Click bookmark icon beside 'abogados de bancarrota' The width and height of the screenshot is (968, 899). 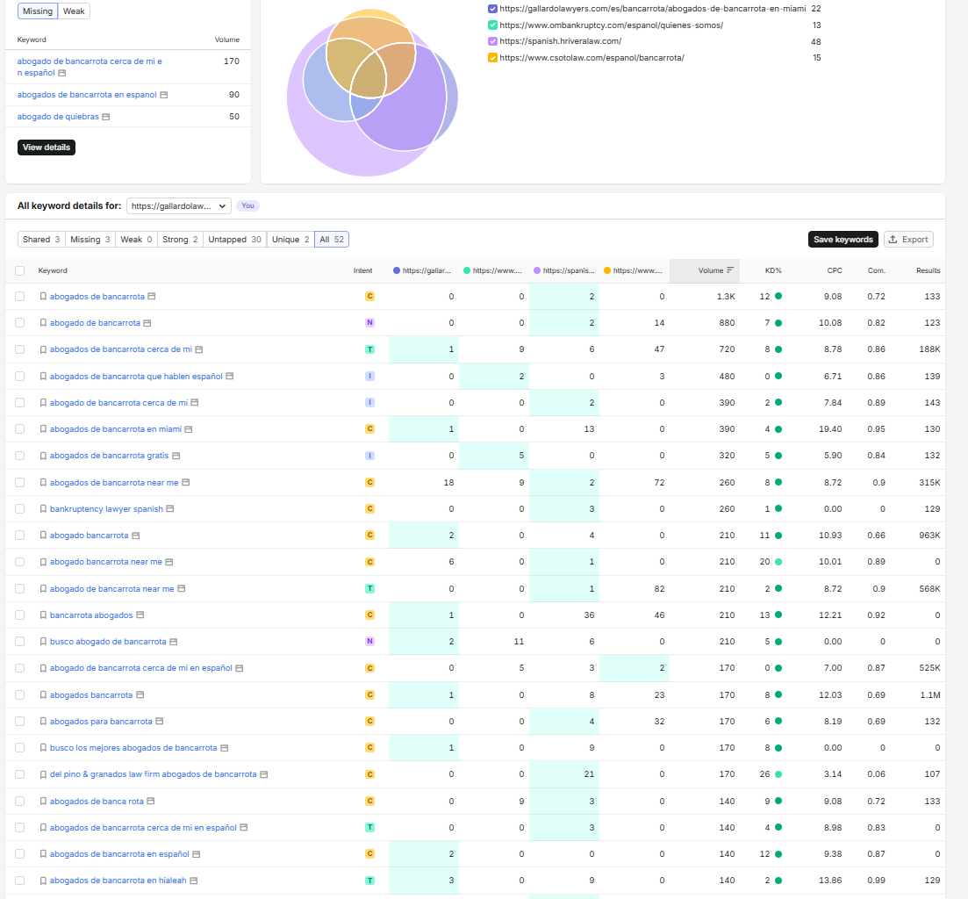coord(43,297)
